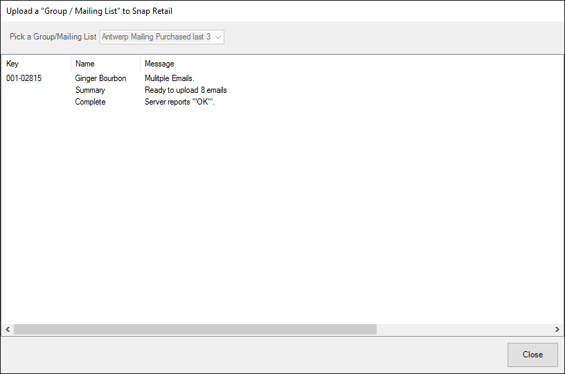Select the Complete row name

coord(90,102)
